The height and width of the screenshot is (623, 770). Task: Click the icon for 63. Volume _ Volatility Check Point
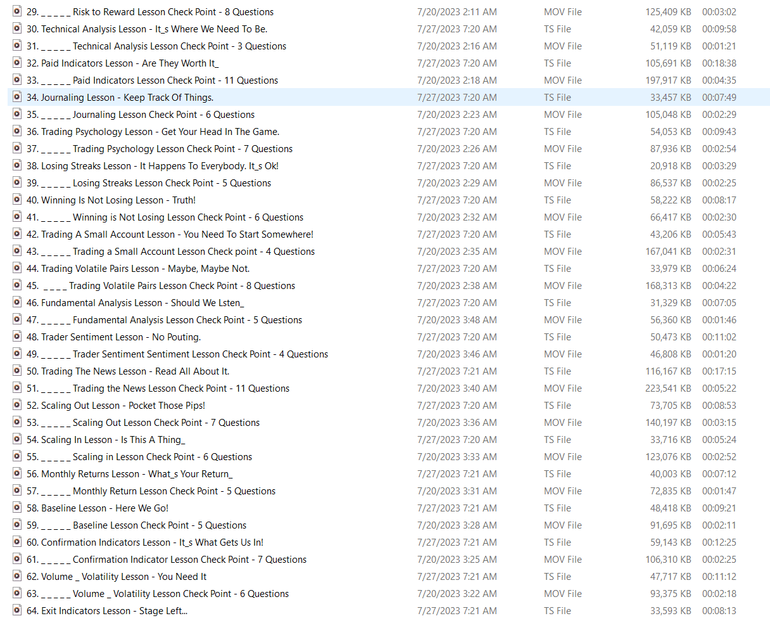coord(17,593)
